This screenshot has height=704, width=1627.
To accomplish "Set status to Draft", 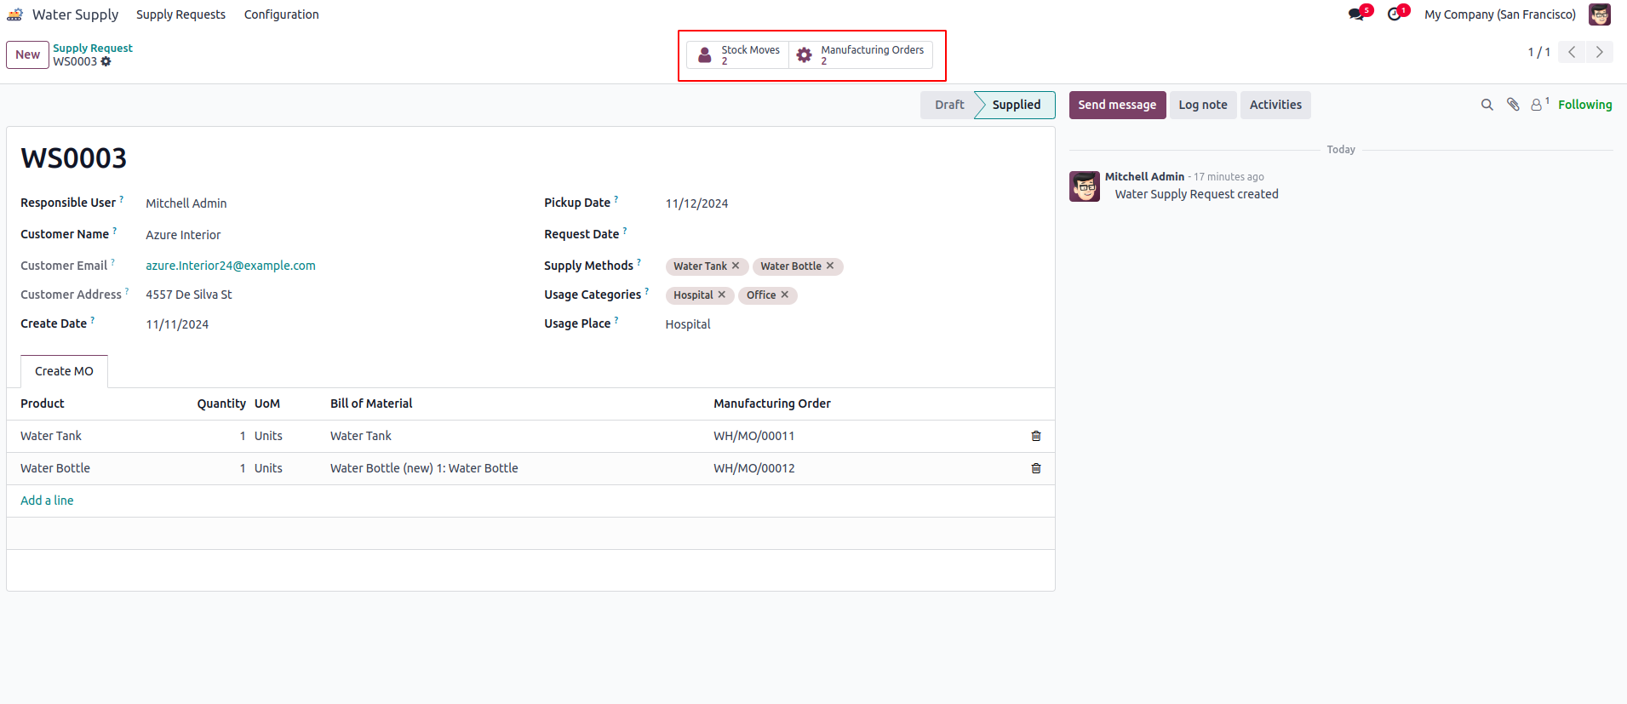I will coord(948,105).
